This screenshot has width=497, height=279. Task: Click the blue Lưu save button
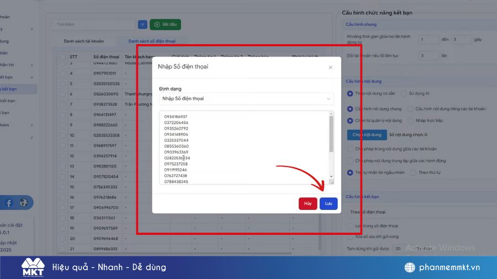coord(328,203)
